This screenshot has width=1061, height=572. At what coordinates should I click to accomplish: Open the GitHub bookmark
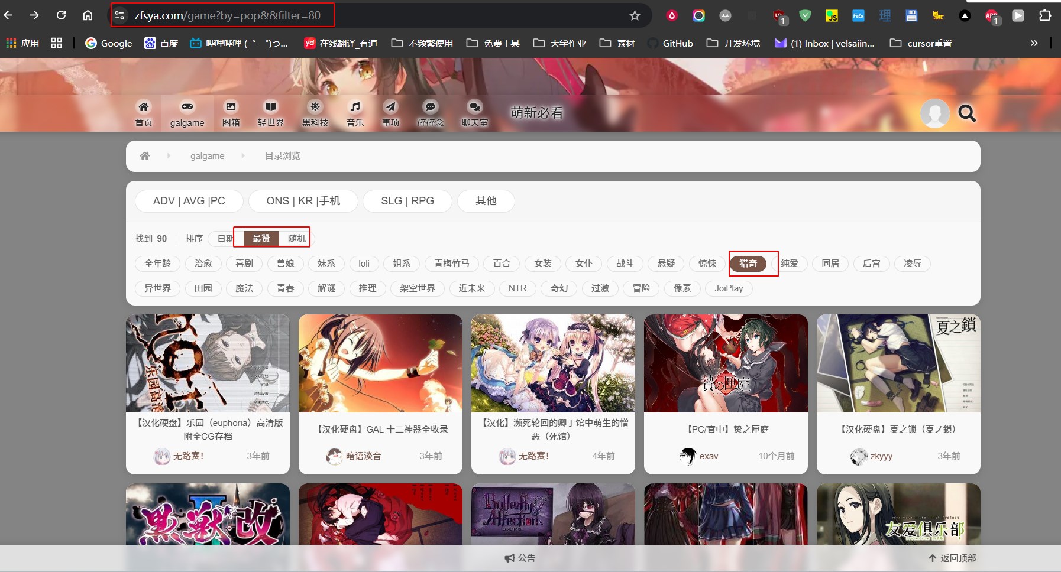pos(670,43)
